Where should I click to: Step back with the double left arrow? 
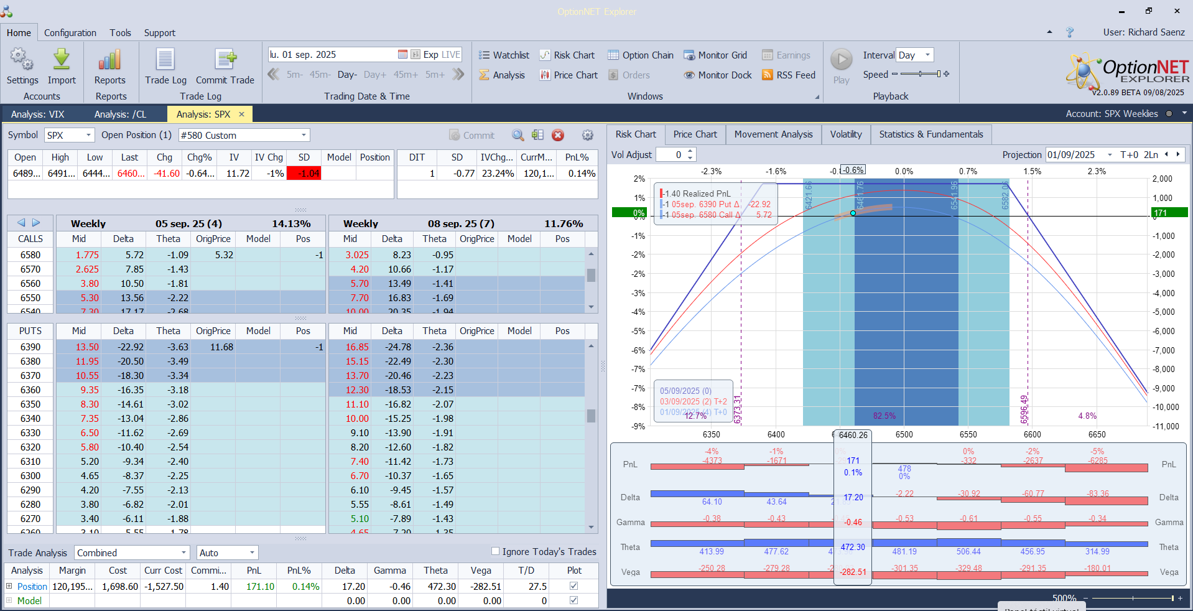pos(273,75)
